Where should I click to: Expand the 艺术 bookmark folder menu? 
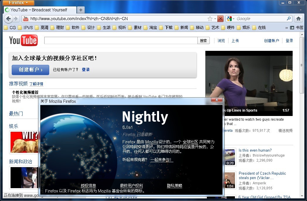[212, 27]
